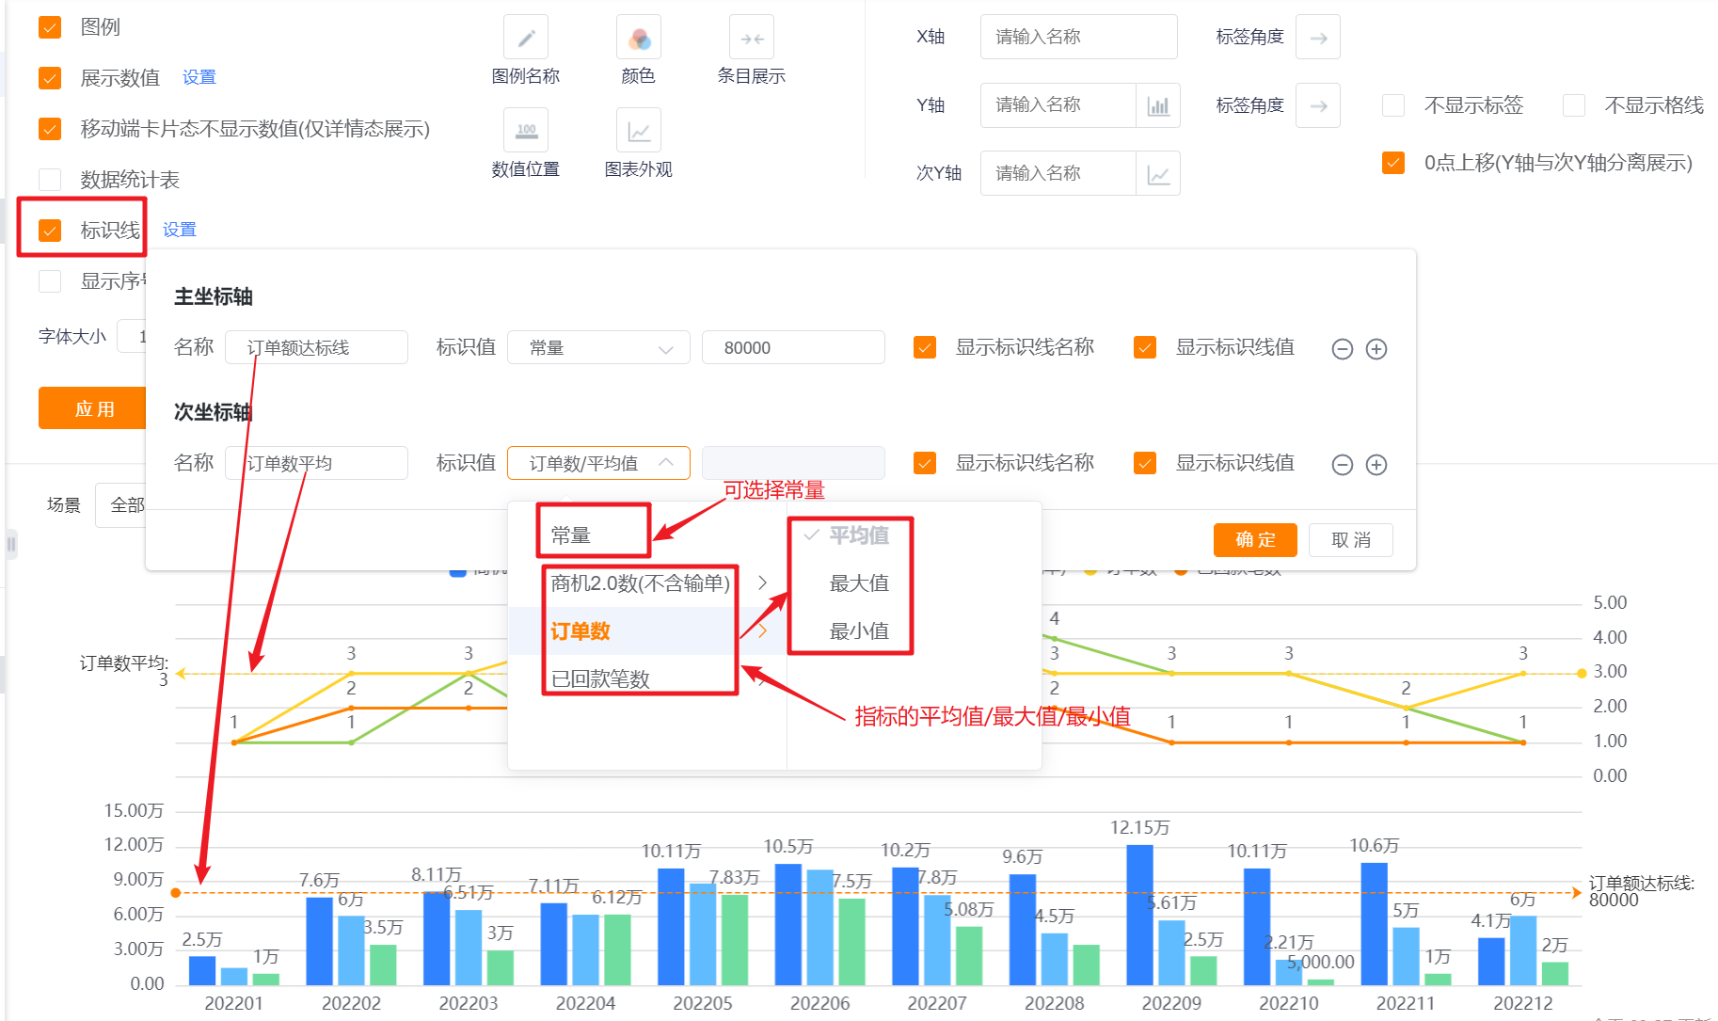Click the 次Y轴 name input field

click(1058, 174)
